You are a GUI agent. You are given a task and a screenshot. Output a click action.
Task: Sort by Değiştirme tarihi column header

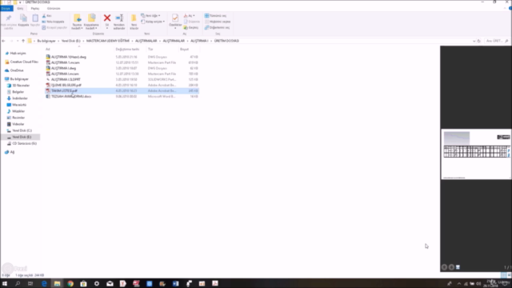pos(127,50)
